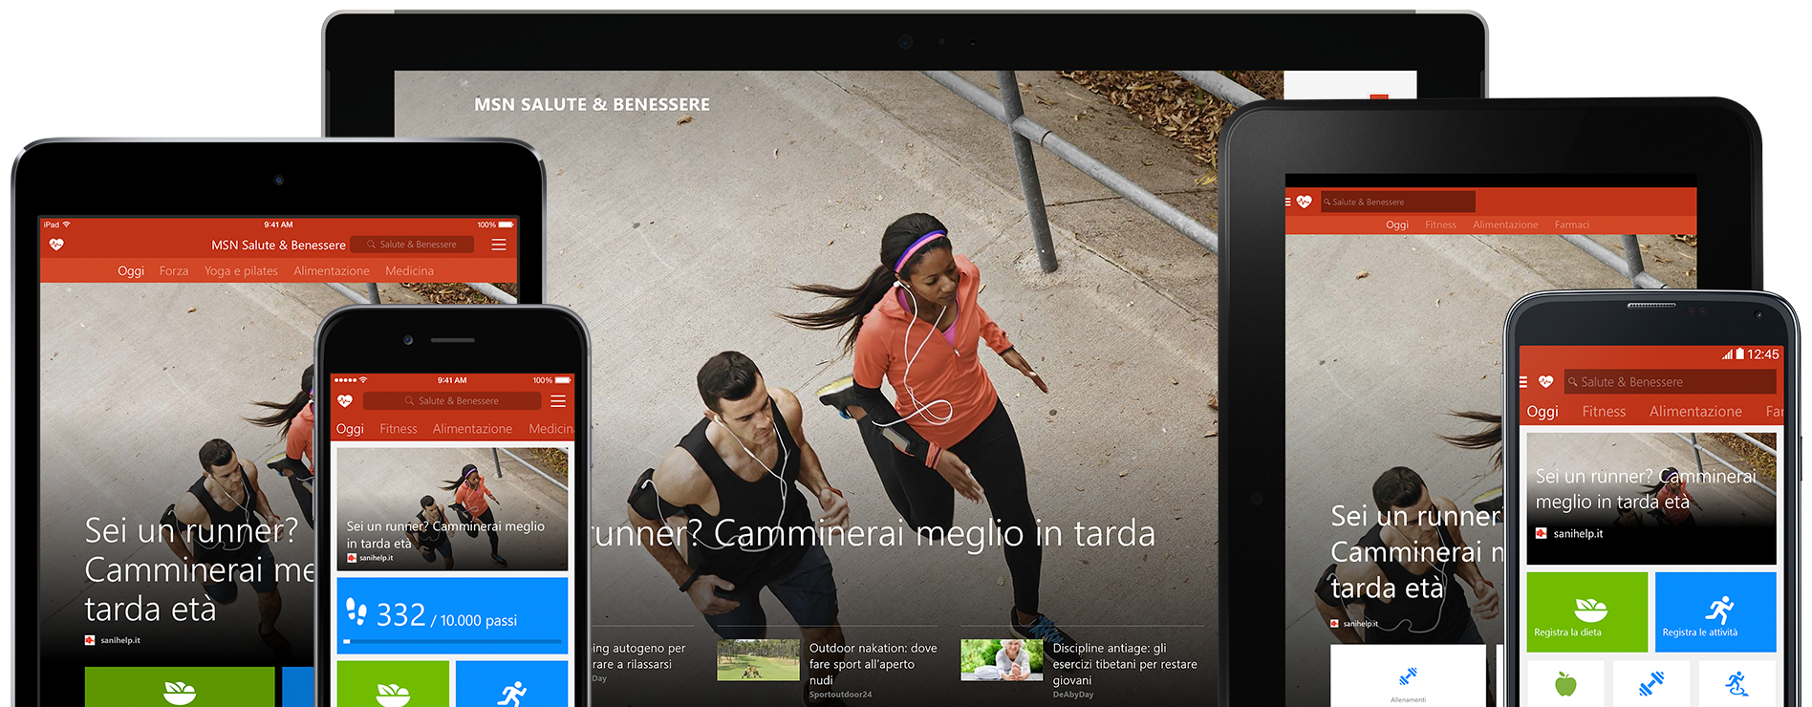This screenshot has width=1812, height=707.
Task: Select the Farmaci tab on the Android tablet
Action: coord(1571,225)
